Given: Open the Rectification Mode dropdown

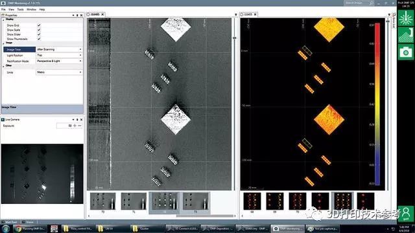Looking at the screenshot, I should (59, 61).
